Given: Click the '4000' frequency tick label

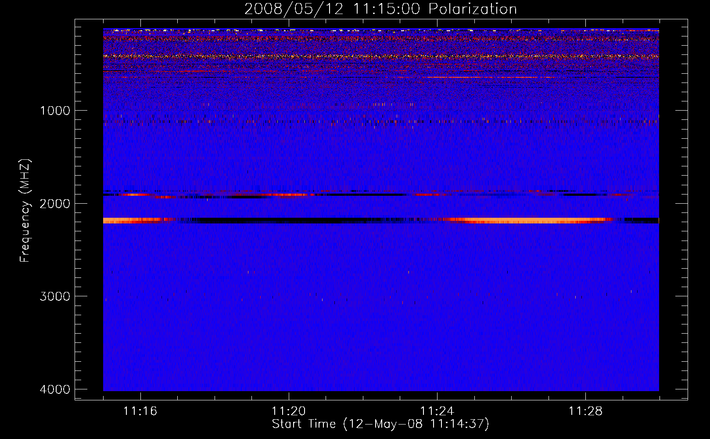Looking at the screenshot, I should coord(55,389).
